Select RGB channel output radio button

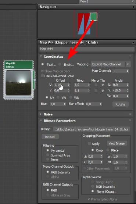[48, 190]
